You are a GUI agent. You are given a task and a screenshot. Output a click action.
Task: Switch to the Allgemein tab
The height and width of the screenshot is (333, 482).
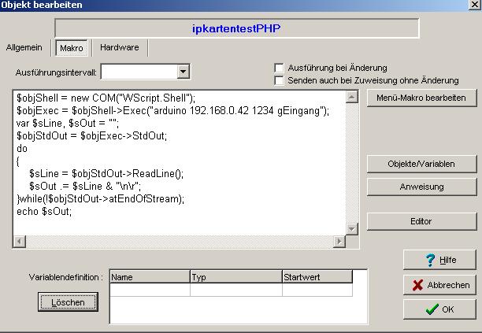pyautogui.click(x=24, y=48)
